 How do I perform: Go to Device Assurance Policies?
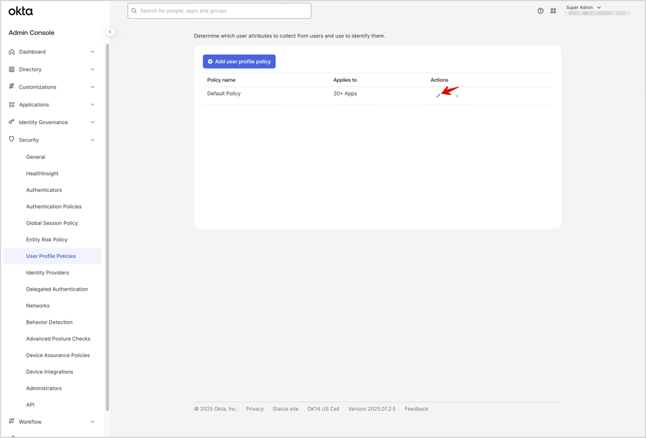coord(57,355)
